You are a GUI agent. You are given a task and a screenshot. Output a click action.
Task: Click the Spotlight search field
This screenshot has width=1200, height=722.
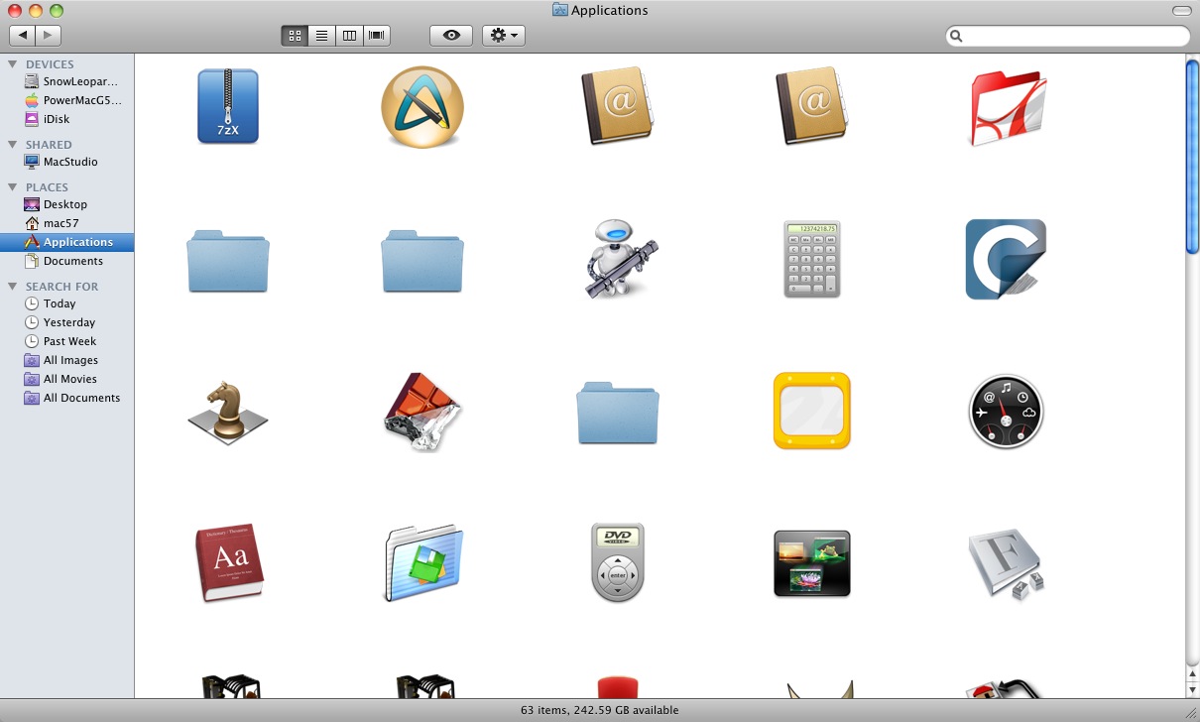1067,36
